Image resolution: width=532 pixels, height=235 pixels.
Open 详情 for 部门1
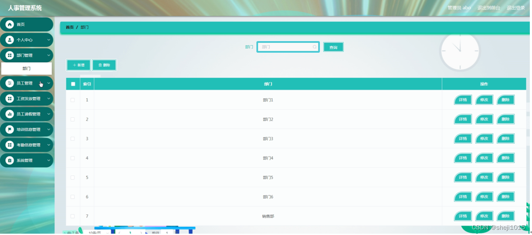click(x=463, y=100)
